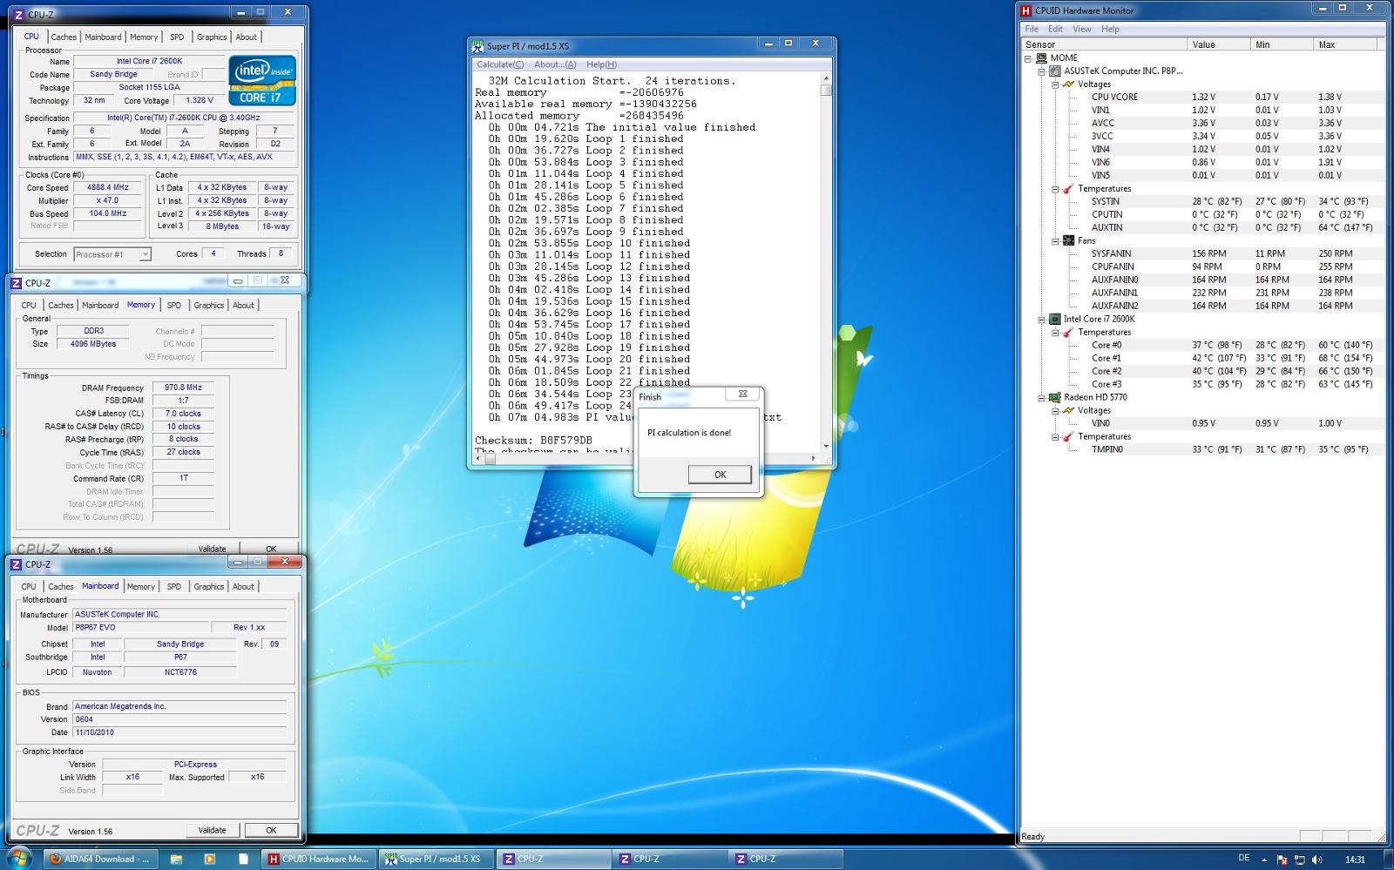Click the thermometer icon beside ASUSTeK Temperatures

(1068, 188)
